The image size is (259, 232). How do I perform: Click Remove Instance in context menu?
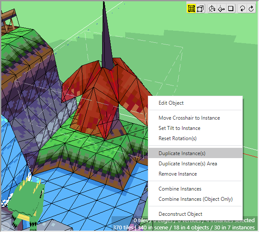click(177, 174)
